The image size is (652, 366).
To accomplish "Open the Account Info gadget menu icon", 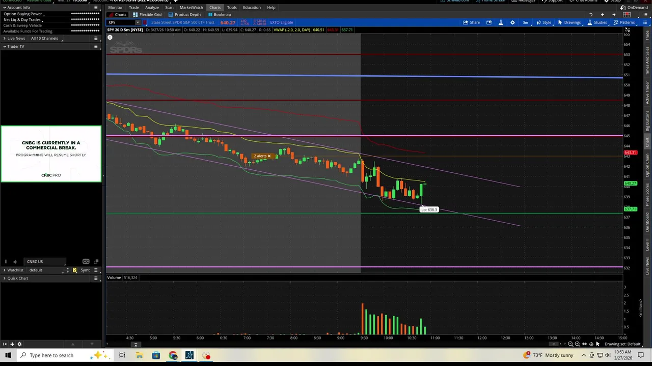I will click(x=96, y=8).
